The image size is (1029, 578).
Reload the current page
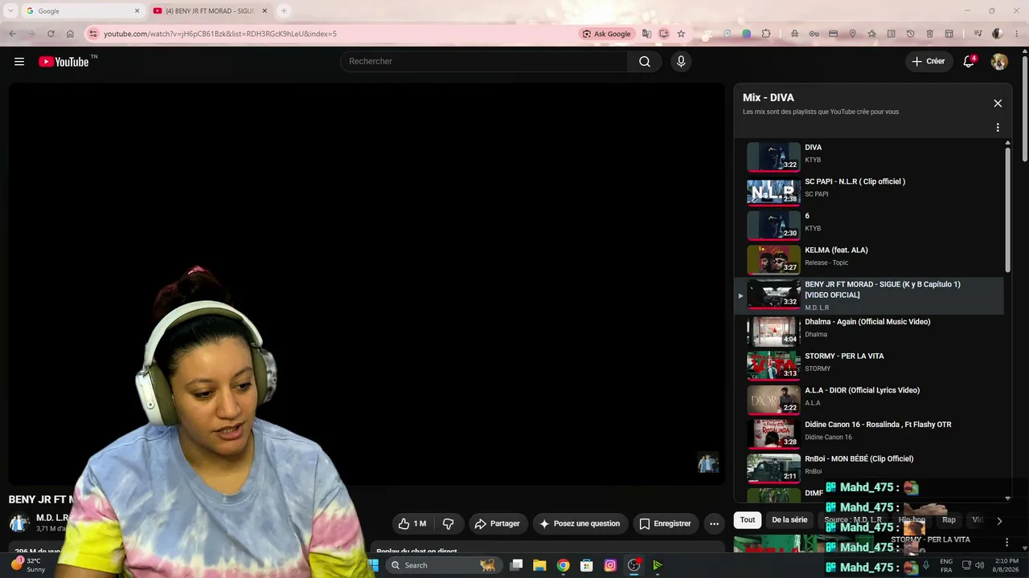tap(51, 34)
